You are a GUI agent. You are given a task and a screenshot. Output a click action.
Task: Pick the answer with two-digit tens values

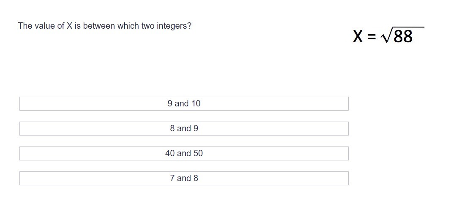pyautogui.click(x=184, y=153)
